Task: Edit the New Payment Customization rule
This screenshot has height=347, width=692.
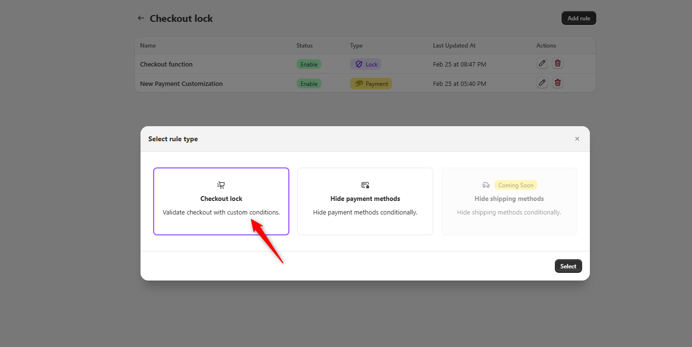Action: pyautogui.click(x=542, y=83)
